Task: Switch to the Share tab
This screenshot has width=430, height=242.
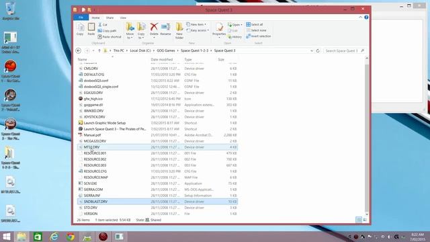Action: [x=110, y=17]
